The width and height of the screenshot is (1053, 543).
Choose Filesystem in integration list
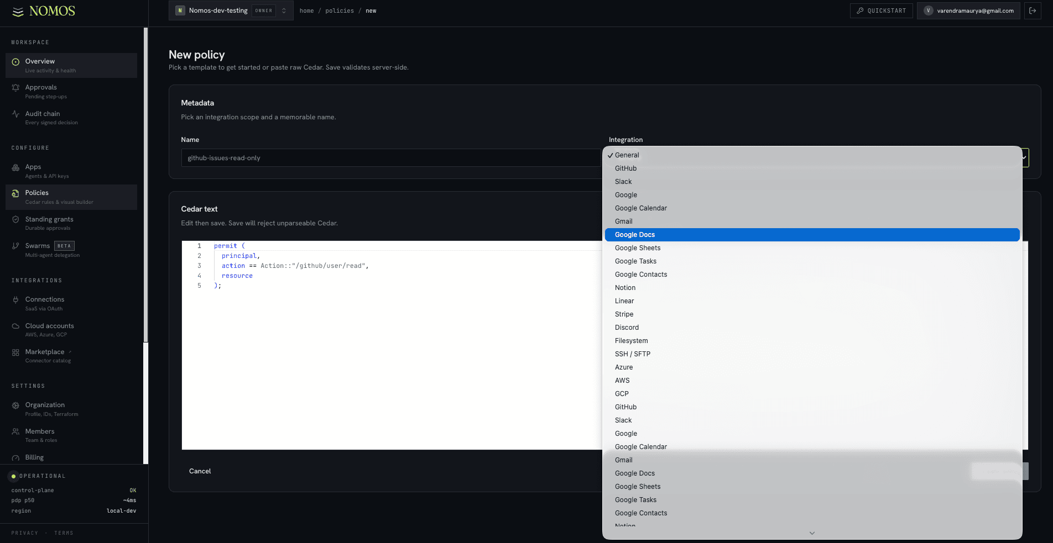(812, 341)
